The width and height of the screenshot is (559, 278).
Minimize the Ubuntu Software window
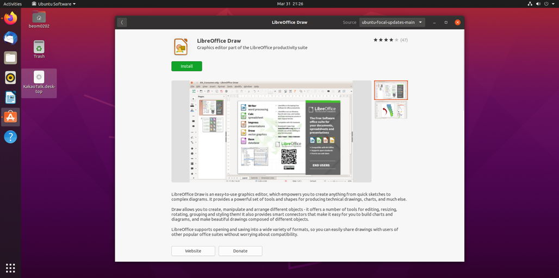coord(434,22)
